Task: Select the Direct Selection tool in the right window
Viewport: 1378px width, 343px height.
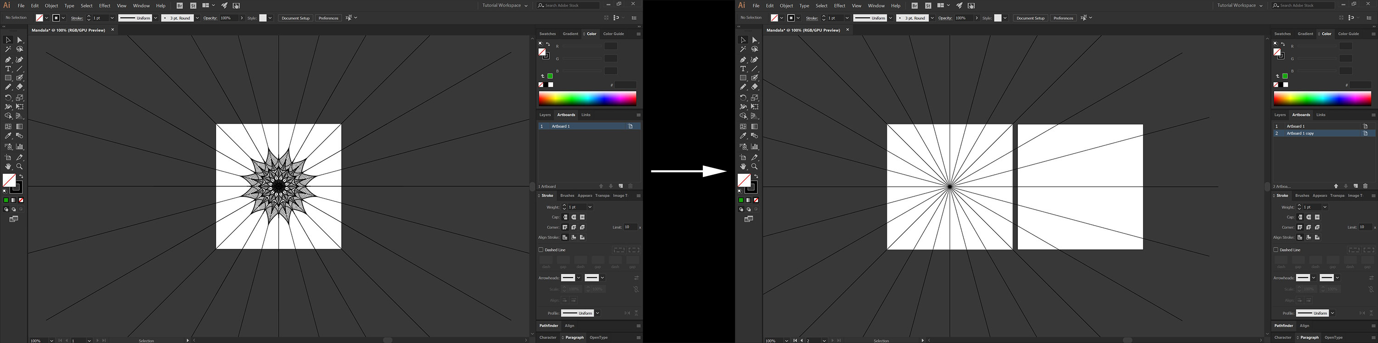Action: pyautogui.click(x=755, y=40)
